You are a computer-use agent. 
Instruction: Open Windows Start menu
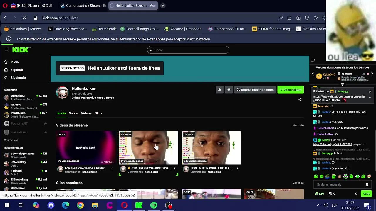coord(7,205)
